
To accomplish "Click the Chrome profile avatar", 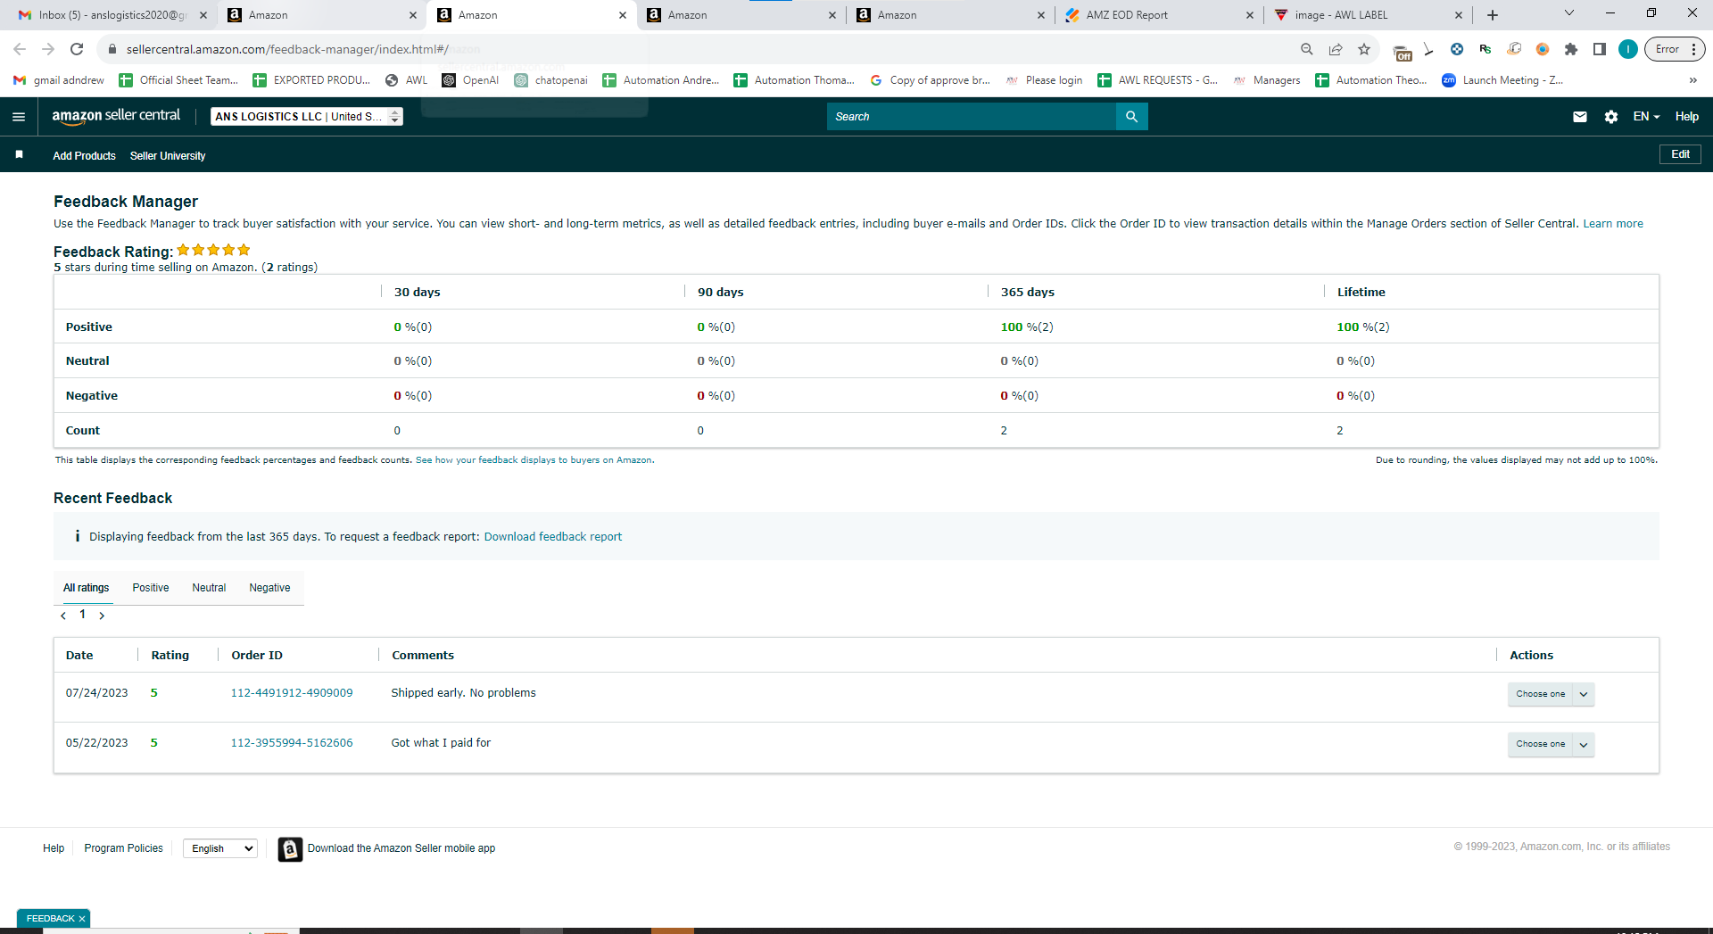I will pos(1628,49).
